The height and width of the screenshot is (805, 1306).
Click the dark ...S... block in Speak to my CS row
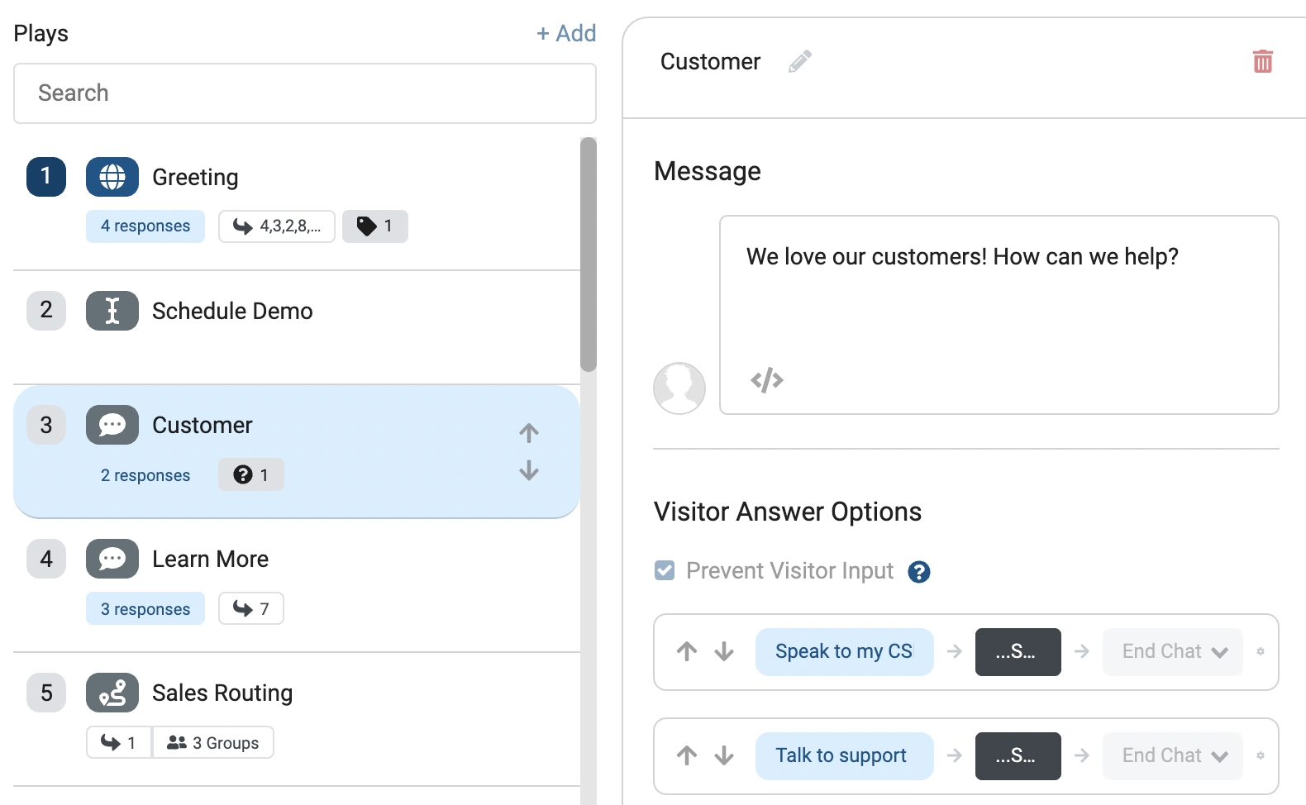click(1018, 651)
